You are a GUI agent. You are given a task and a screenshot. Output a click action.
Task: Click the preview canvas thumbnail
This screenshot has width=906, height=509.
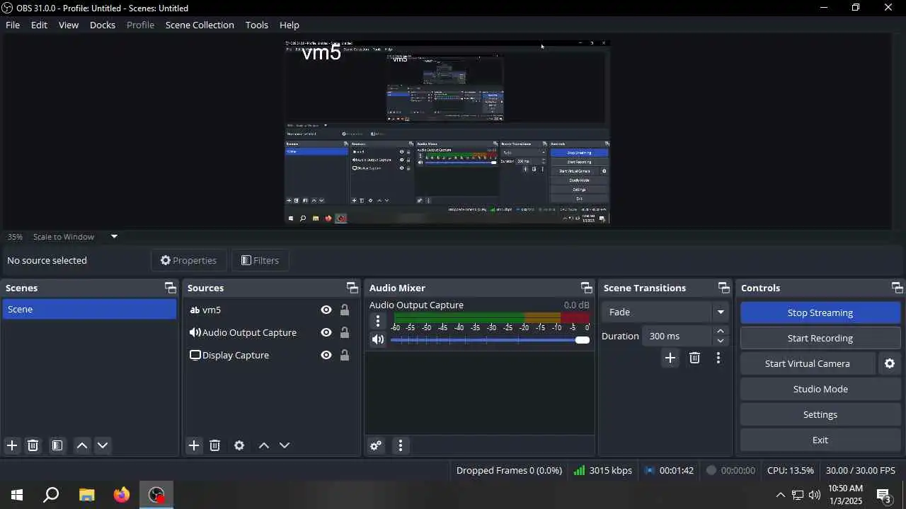pos(447,131)
